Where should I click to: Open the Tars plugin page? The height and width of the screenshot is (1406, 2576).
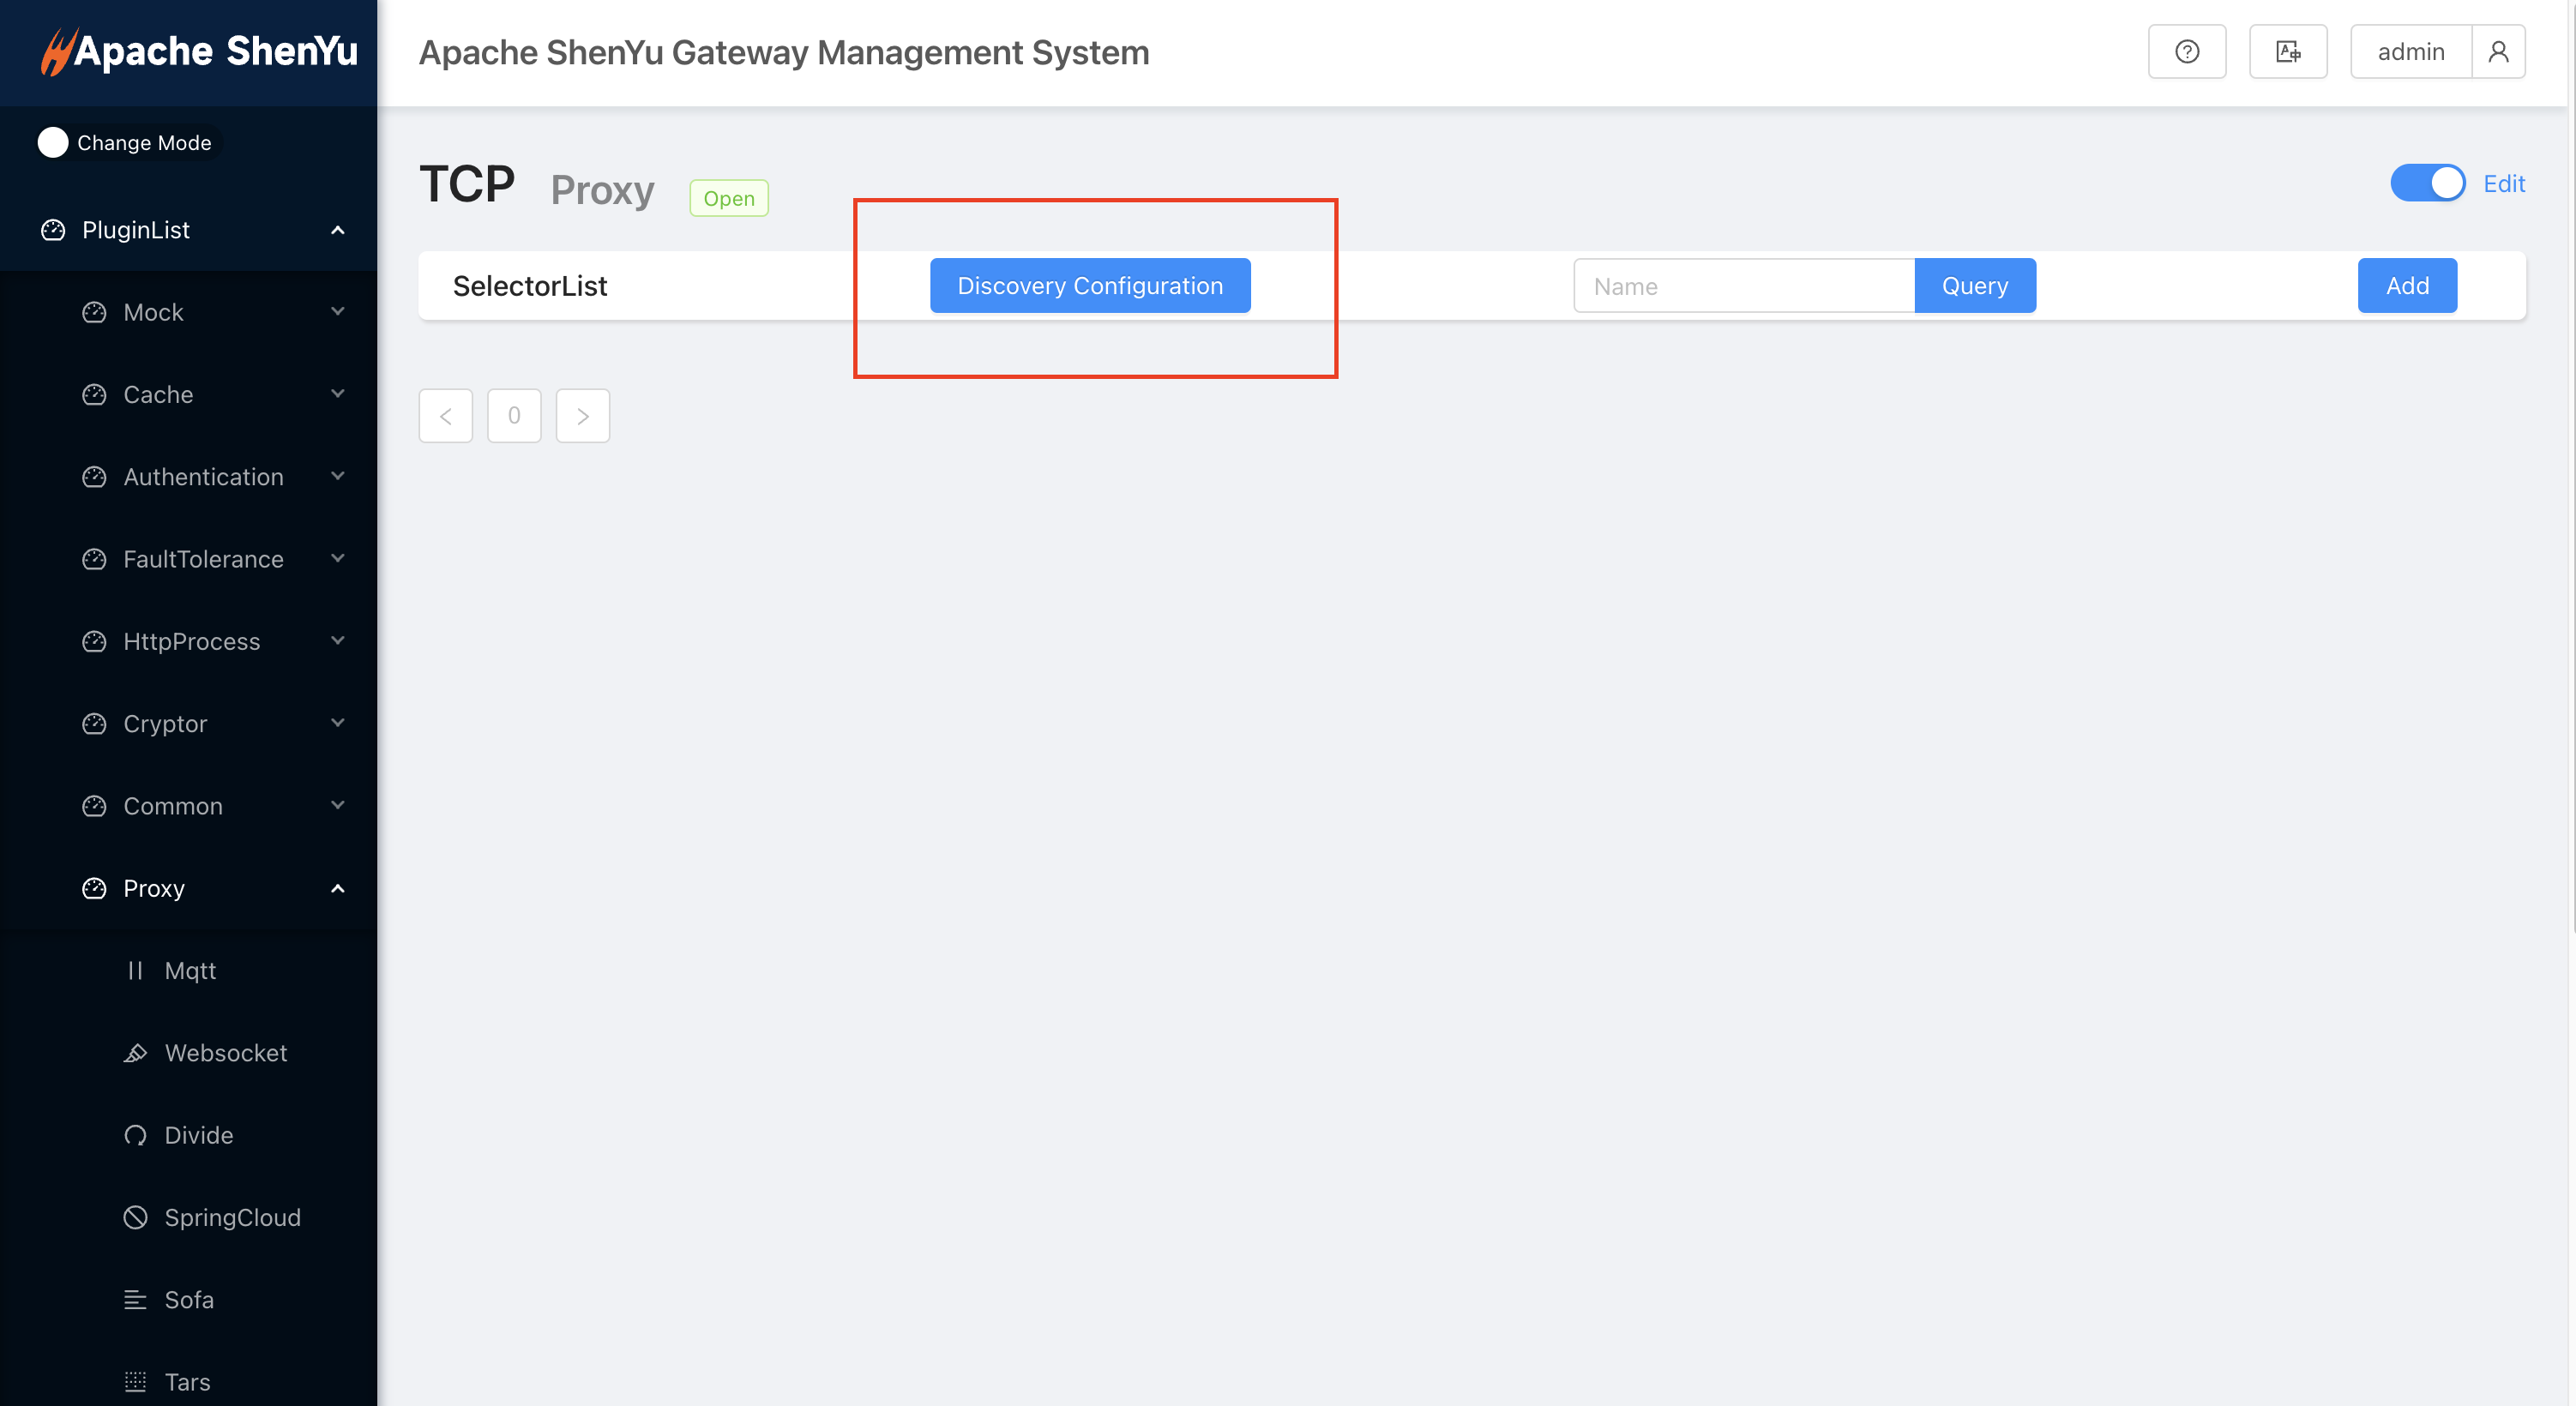click(187, 1381)
